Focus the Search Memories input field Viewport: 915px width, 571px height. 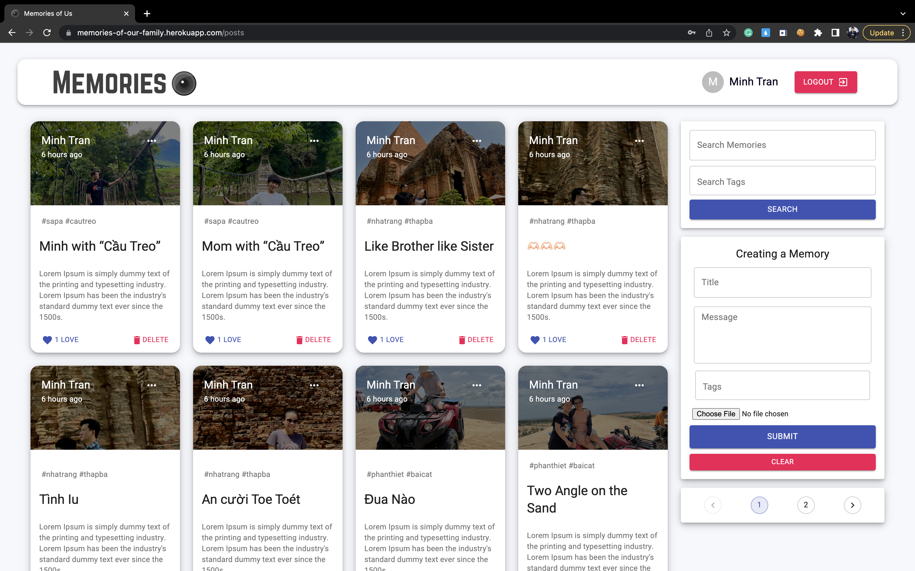[782, 145]
